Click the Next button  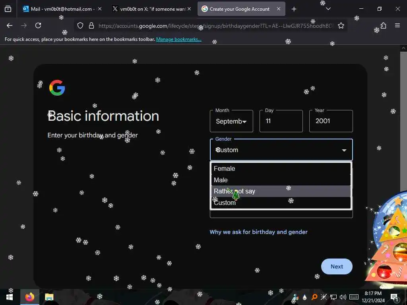(x=337, y=266)
